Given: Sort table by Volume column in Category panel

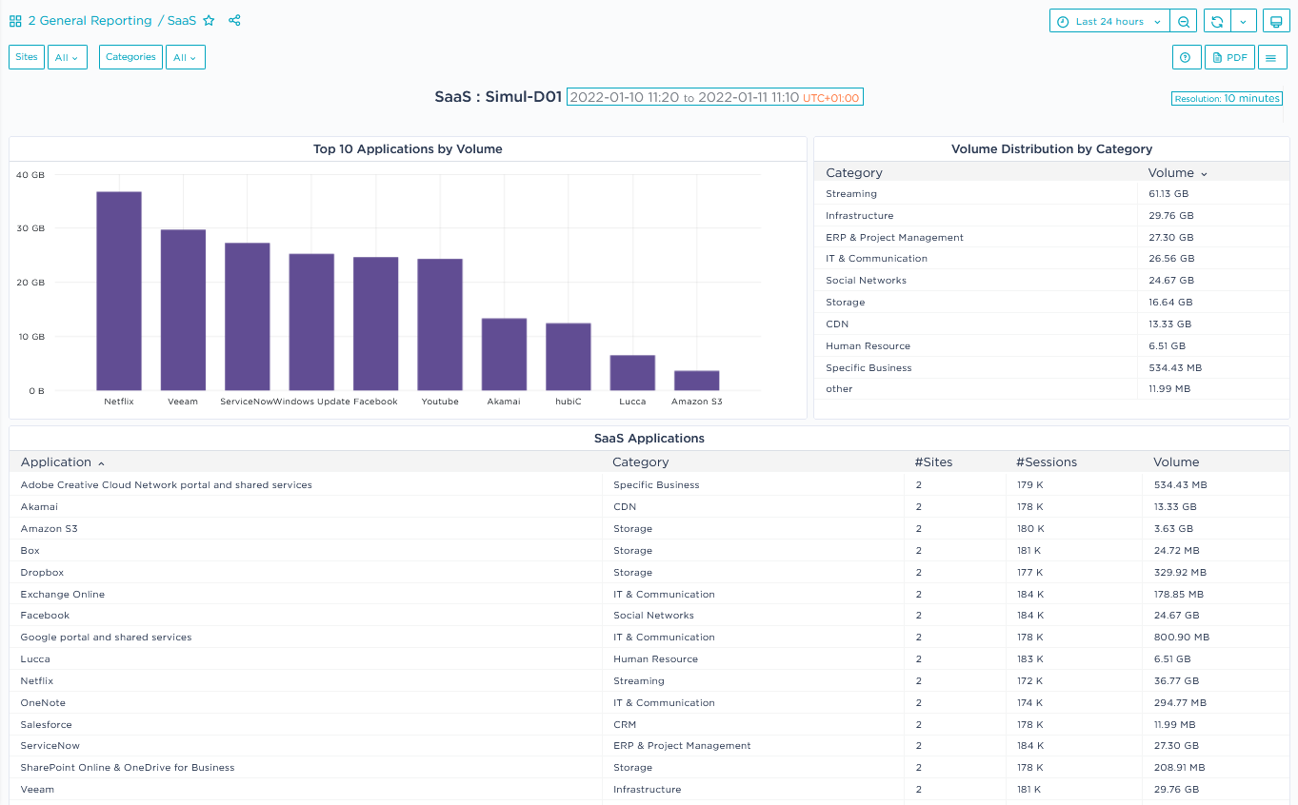Looking at the screenshot, I should (1177, 173).
